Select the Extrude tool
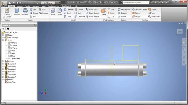 [17, 12]
